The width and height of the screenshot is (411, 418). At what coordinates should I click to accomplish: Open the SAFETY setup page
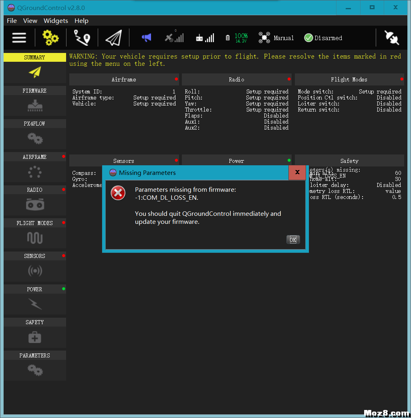(x=34, y=322)
